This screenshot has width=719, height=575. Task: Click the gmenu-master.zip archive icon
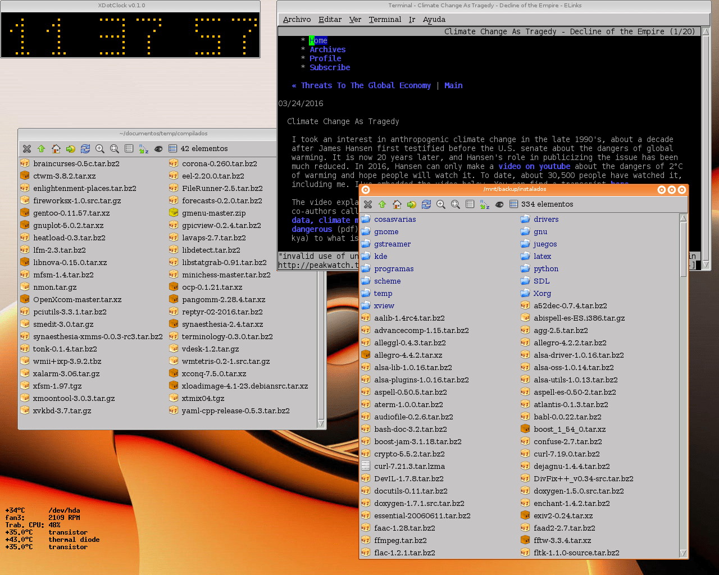point(174,213)
